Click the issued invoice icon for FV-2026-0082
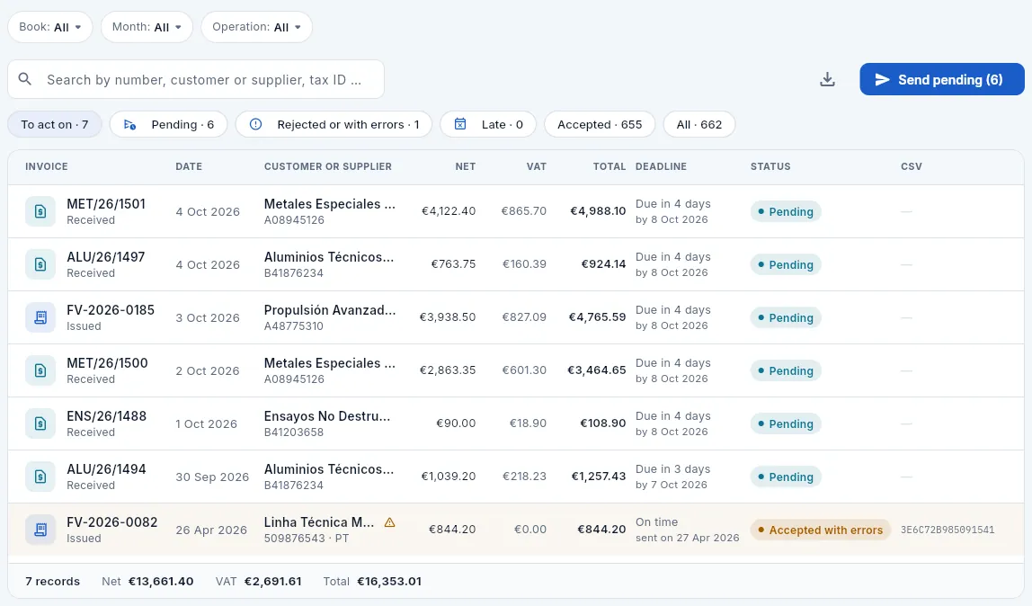1032x606 pixels. coord(40,530)
